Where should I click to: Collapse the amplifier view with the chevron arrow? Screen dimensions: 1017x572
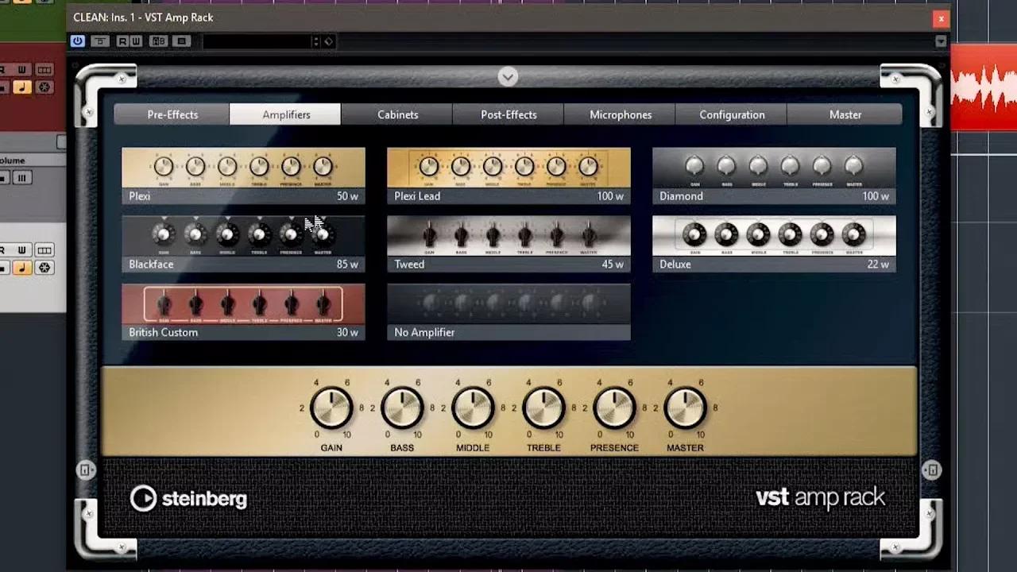[508, 76]
